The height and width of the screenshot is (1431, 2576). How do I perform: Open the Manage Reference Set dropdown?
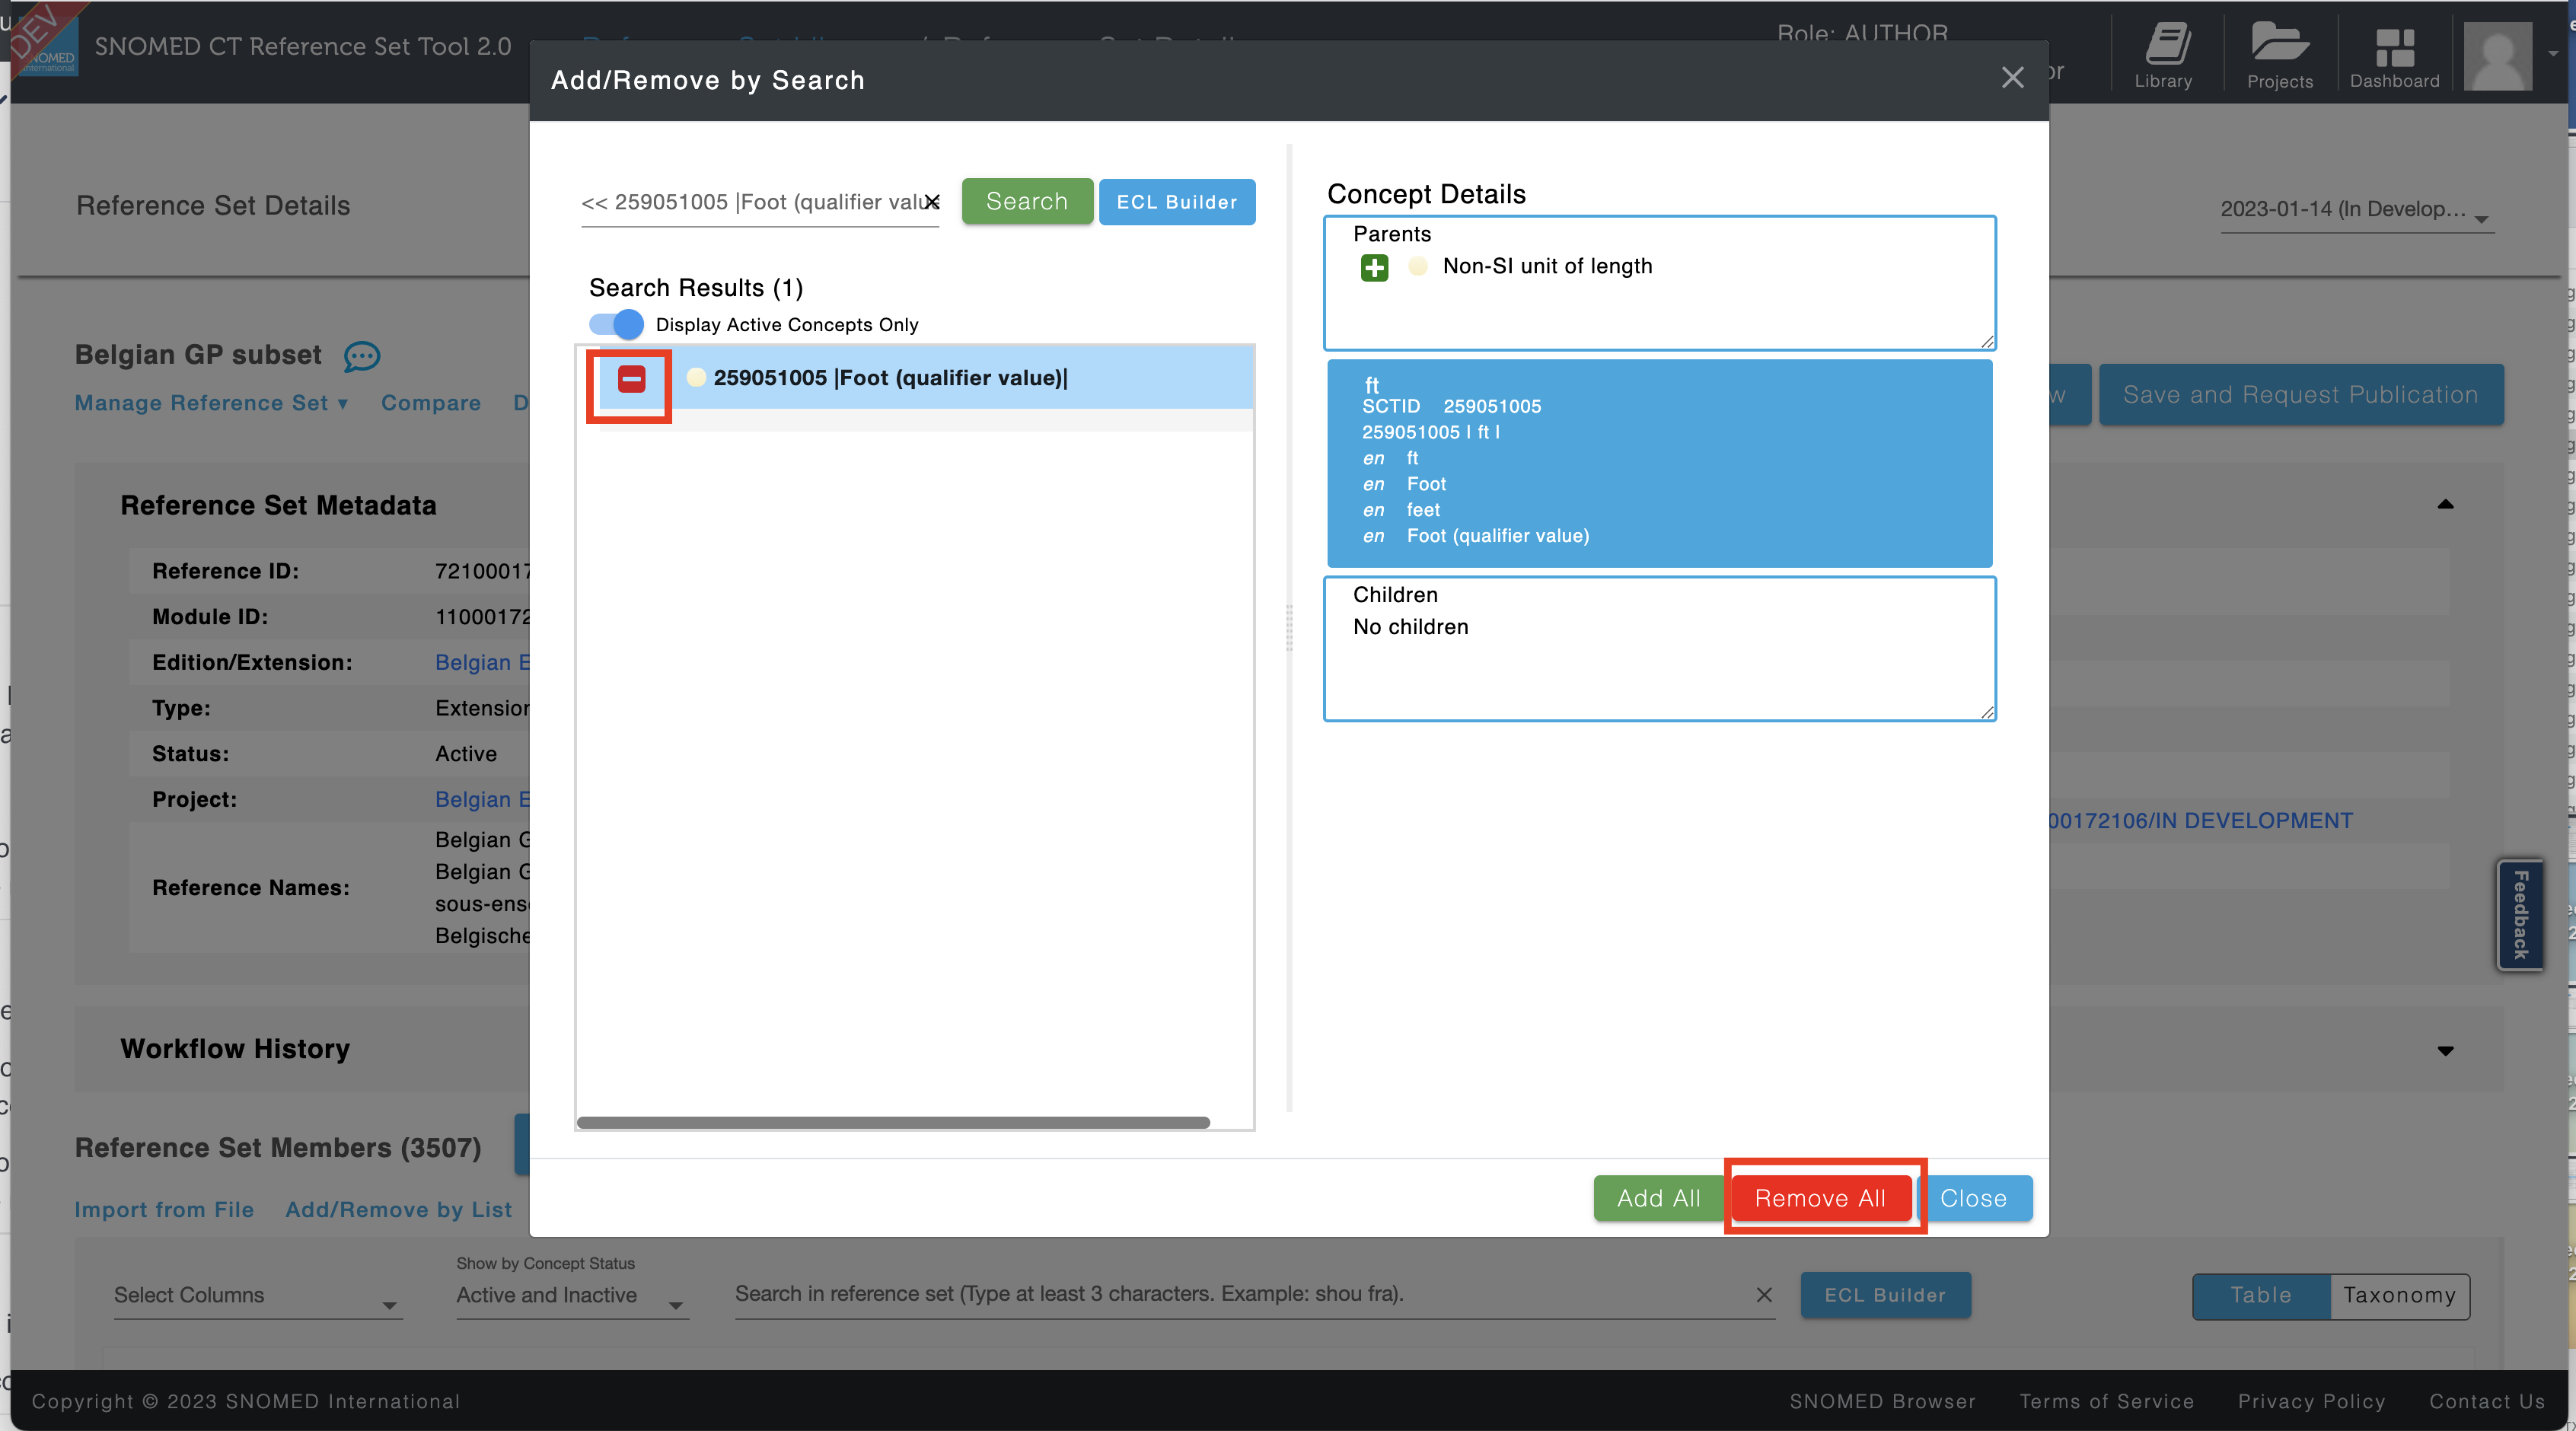212,402
